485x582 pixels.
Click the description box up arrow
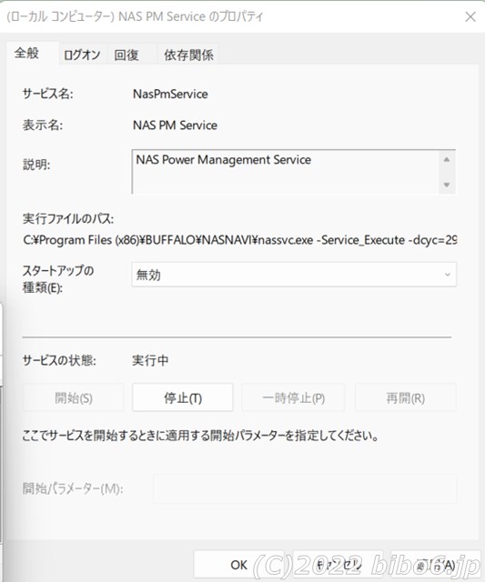click(447, 160)
